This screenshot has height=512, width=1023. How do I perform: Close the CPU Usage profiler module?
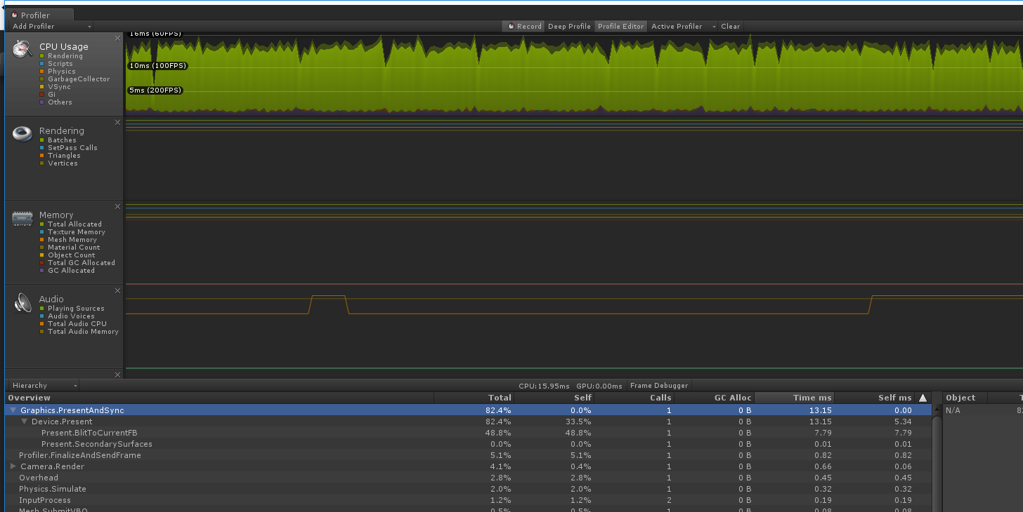[117, 38]
